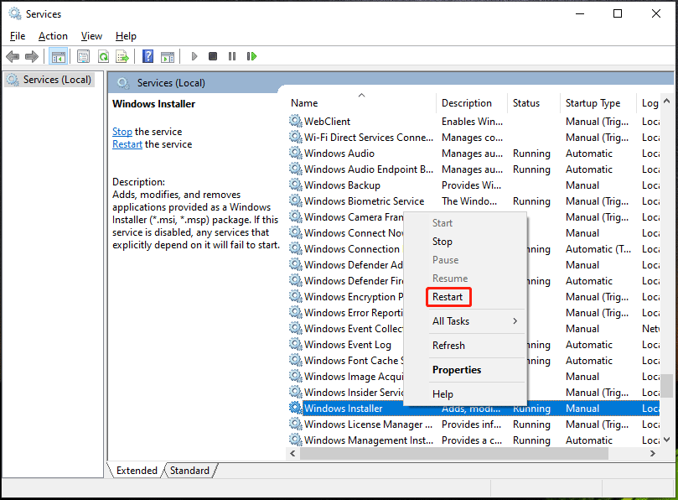Click the Pause Service toolbar icon
678x500 pixels.
[x=232, y=56]
